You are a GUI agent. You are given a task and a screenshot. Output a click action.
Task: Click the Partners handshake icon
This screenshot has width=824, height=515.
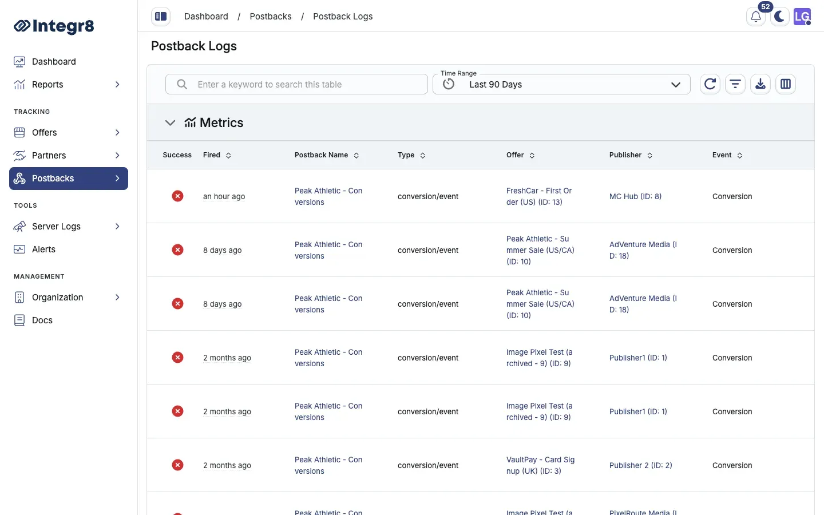(x=19, y=156)
